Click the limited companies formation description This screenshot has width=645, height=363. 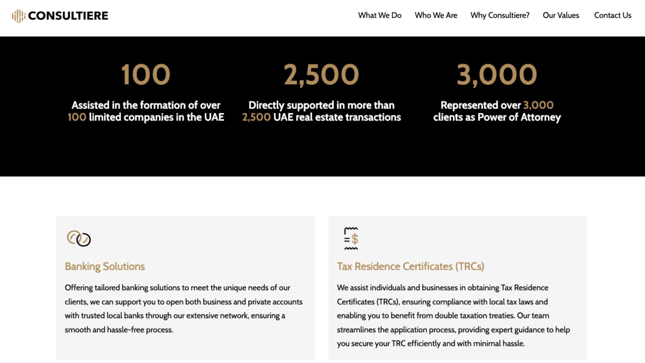[146, 111]
